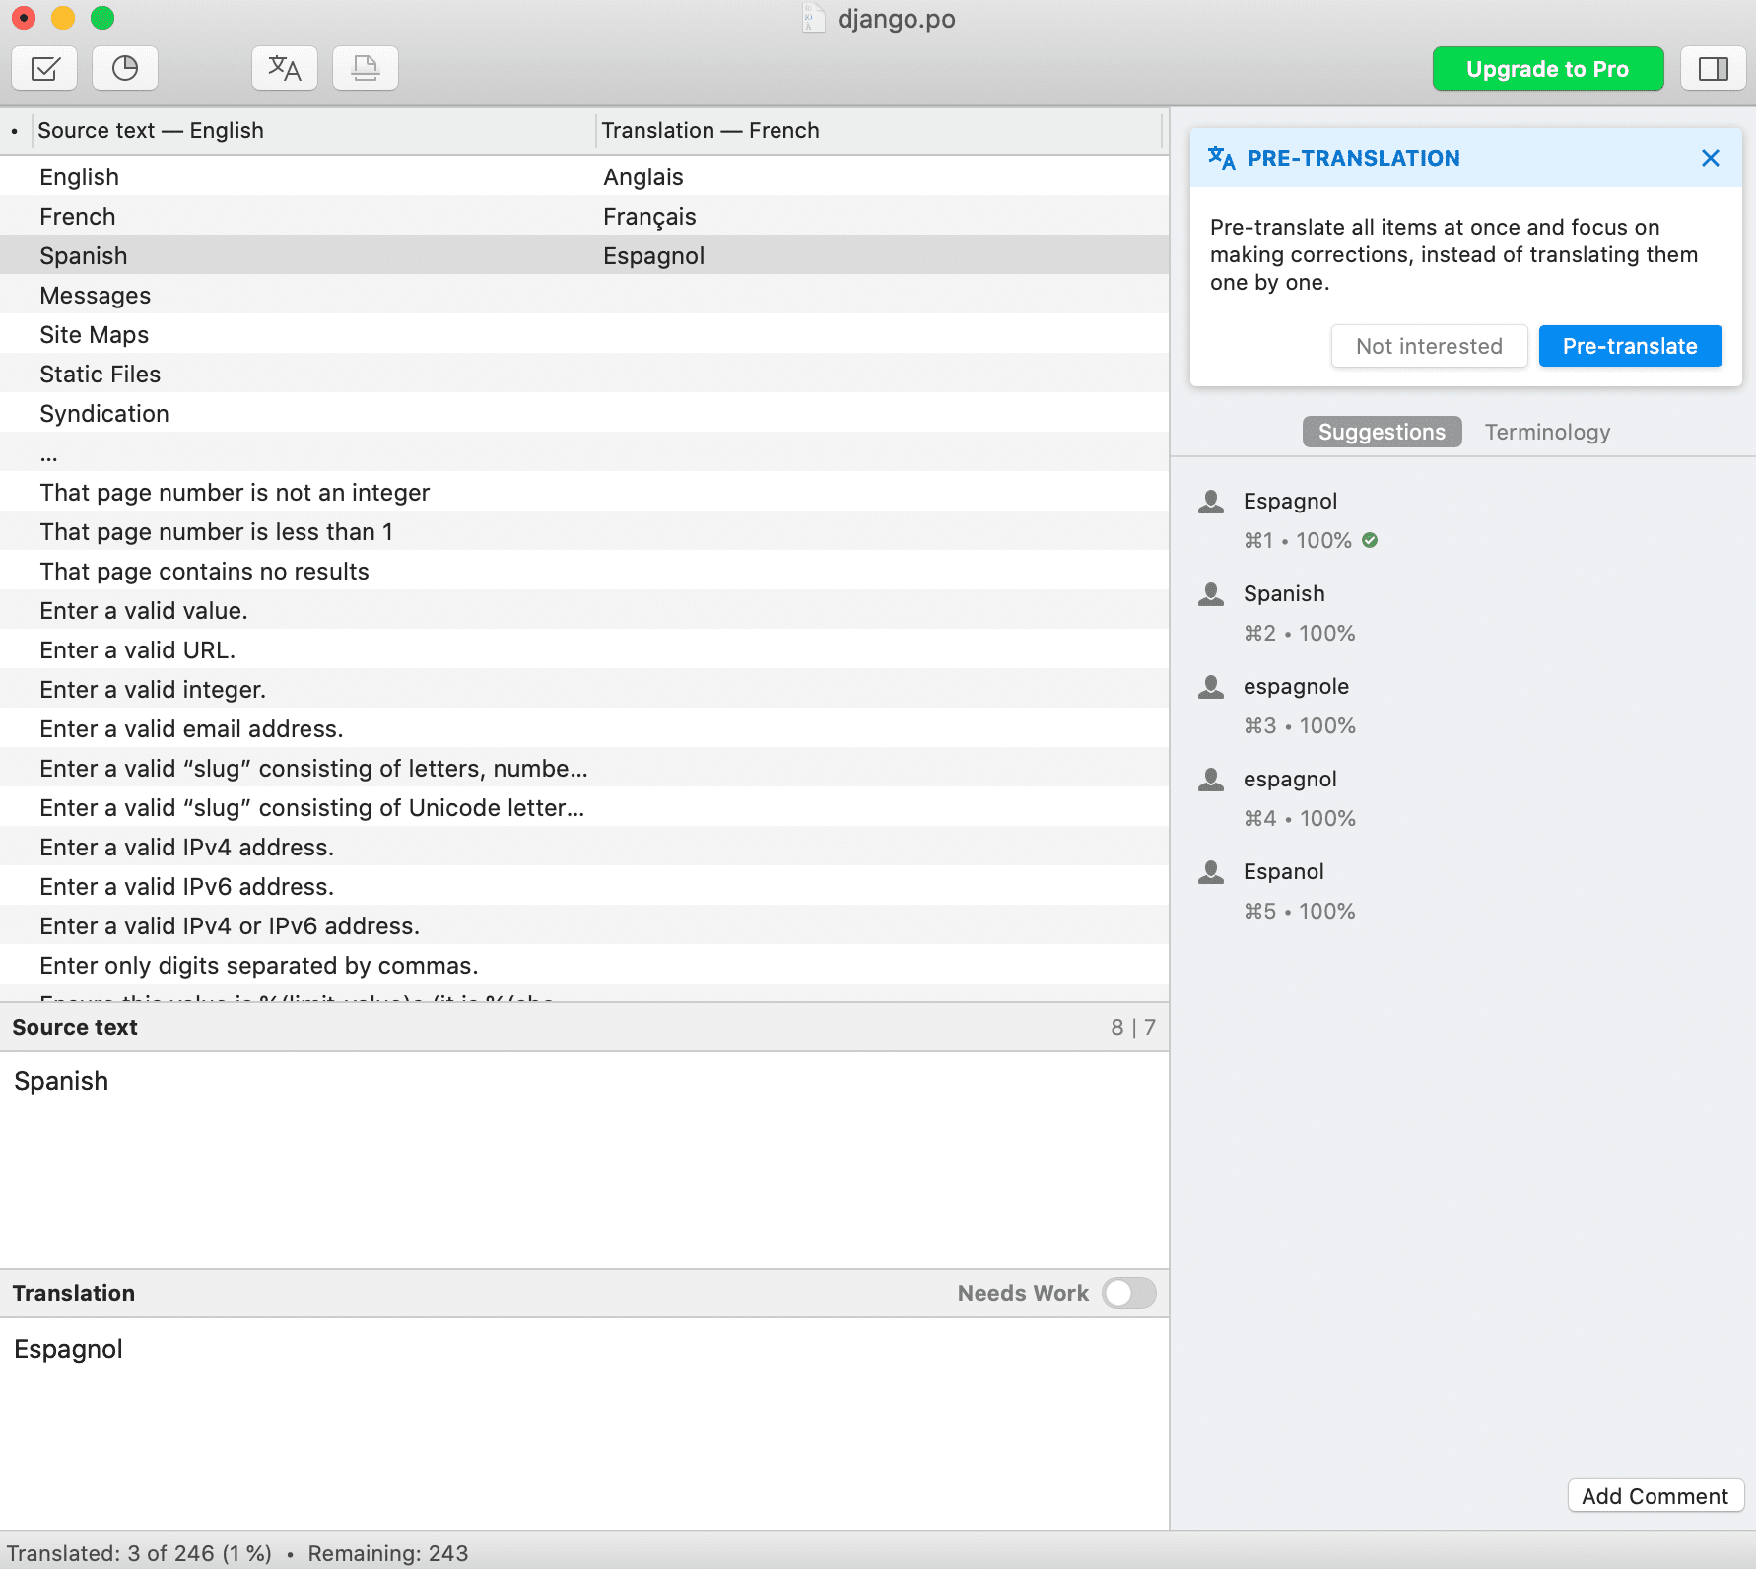Select 'Enter a valid URL.' row

click(584, 649)
